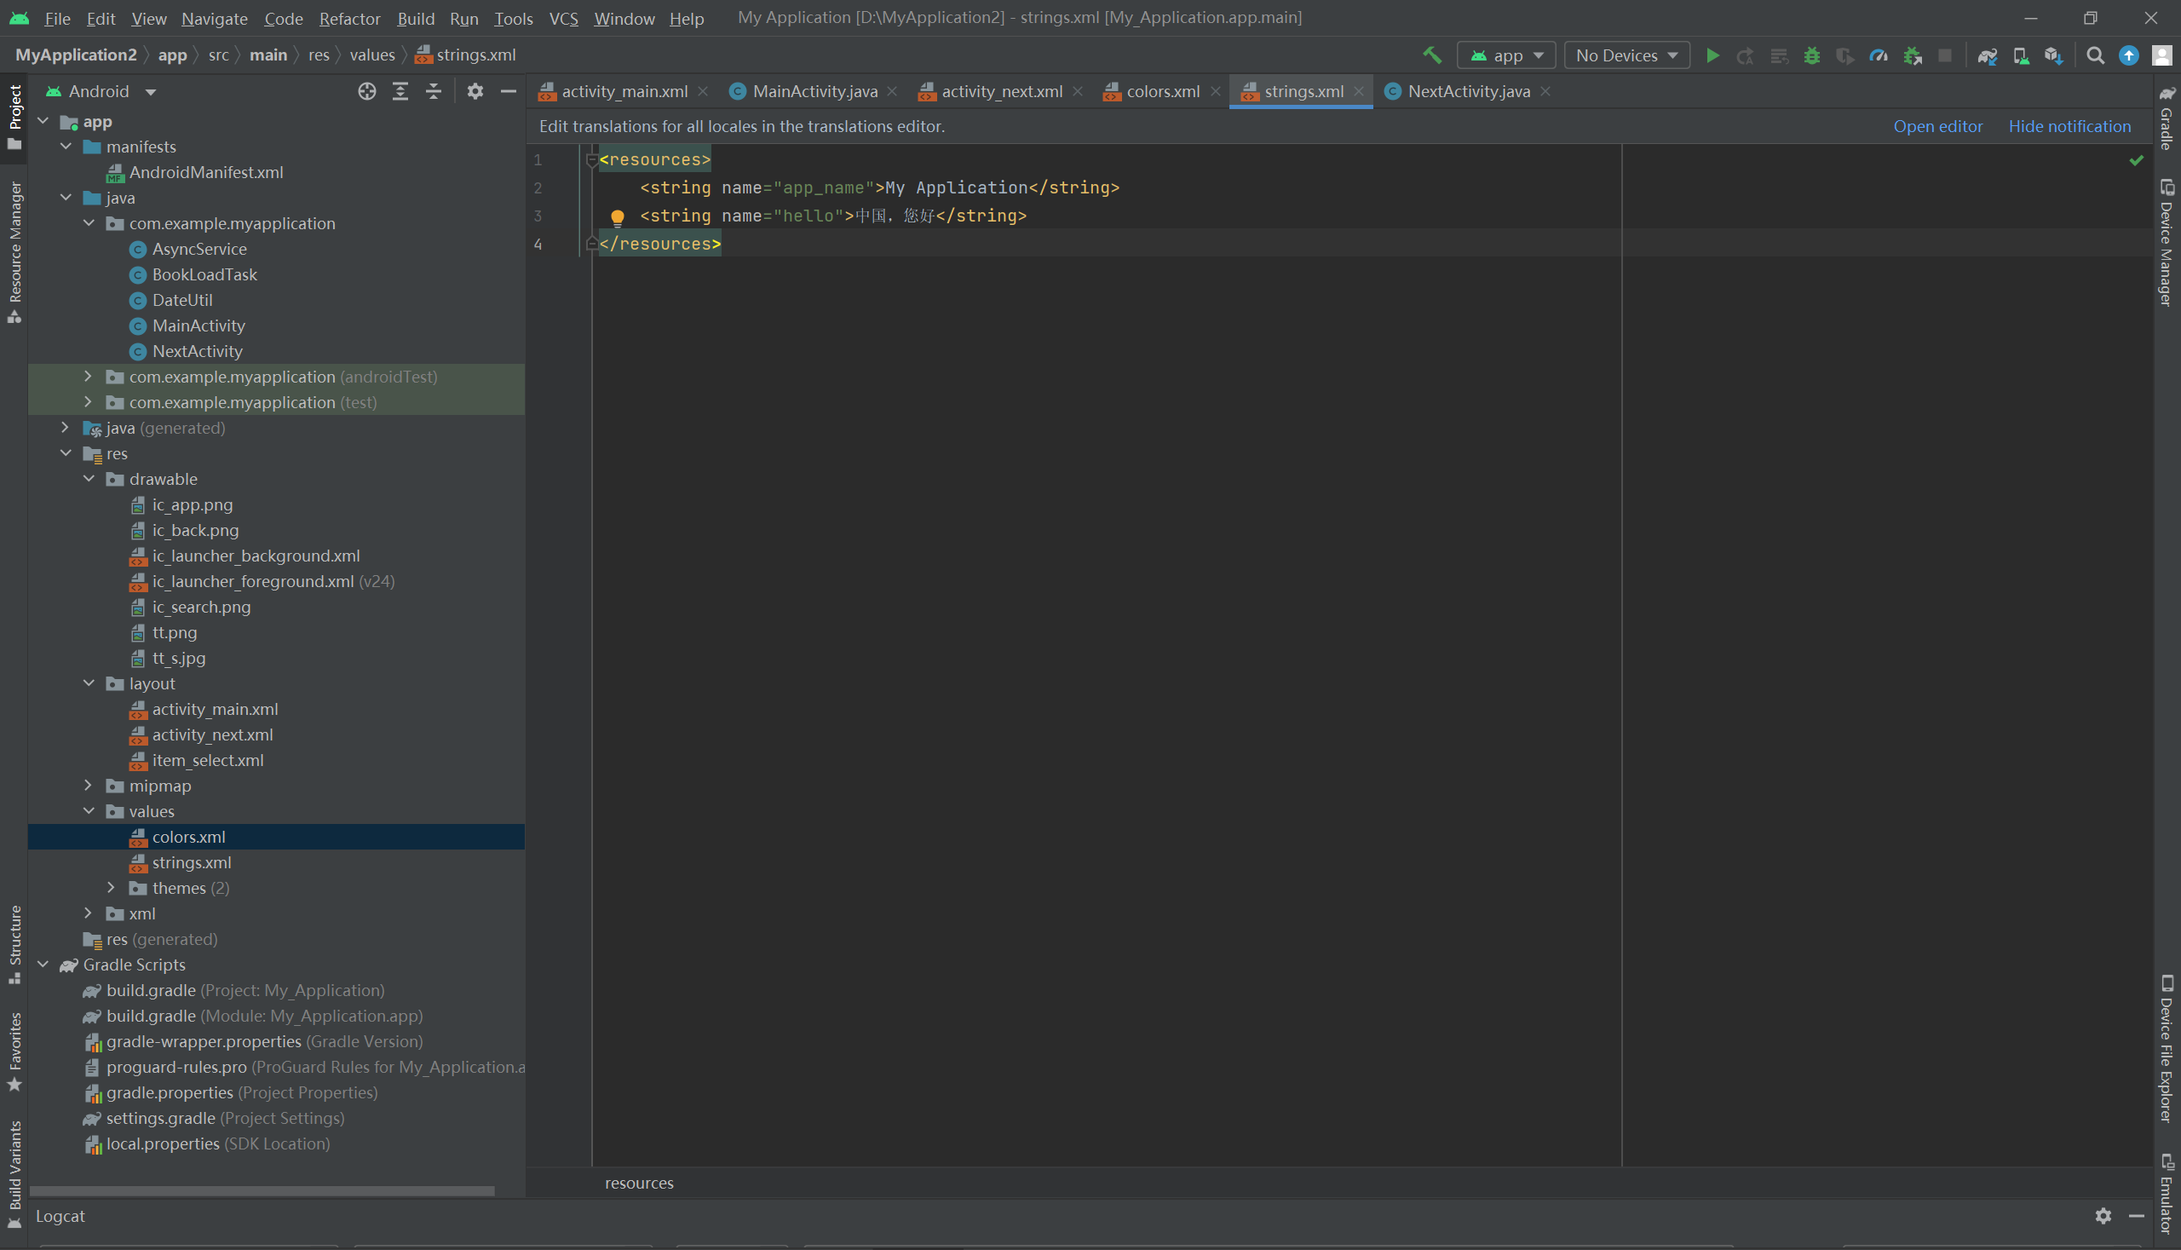Image resolution: width=2181 pixels, height=1250 pixels.
Task: Open the Refactor menu
Action: coord(349,18)
